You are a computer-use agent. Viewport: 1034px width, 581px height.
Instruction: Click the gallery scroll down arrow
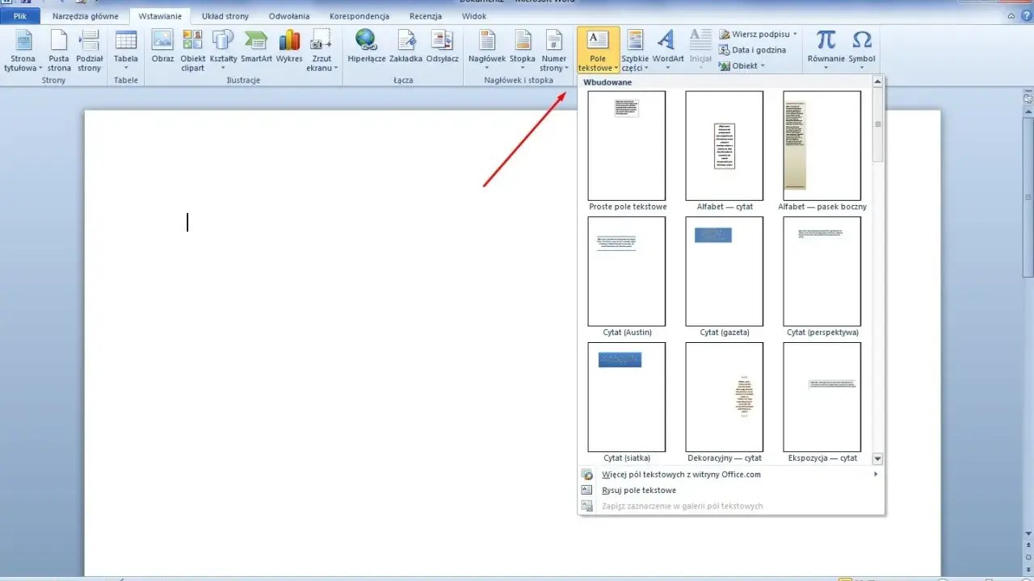click(x=878, y=458)
